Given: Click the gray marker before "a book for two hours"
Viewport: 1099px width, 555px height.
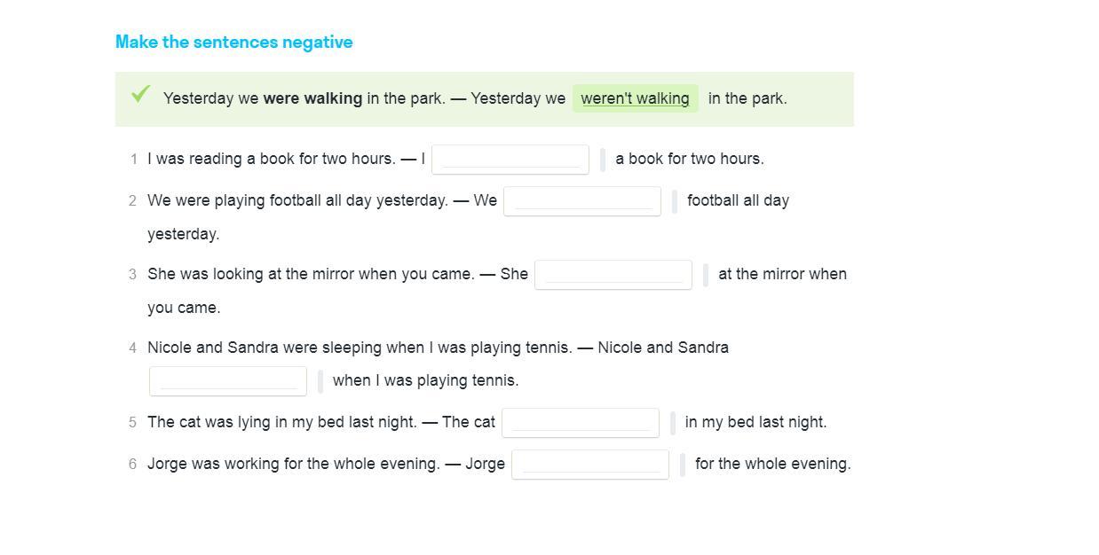Looking at the screenshot, I should 604,160.
